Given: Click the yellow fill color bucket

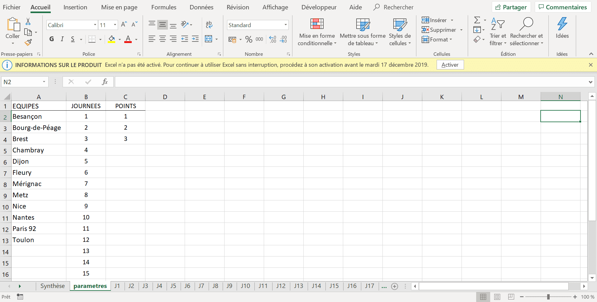Looking at the screenshot, I should [x=111, y=39].
